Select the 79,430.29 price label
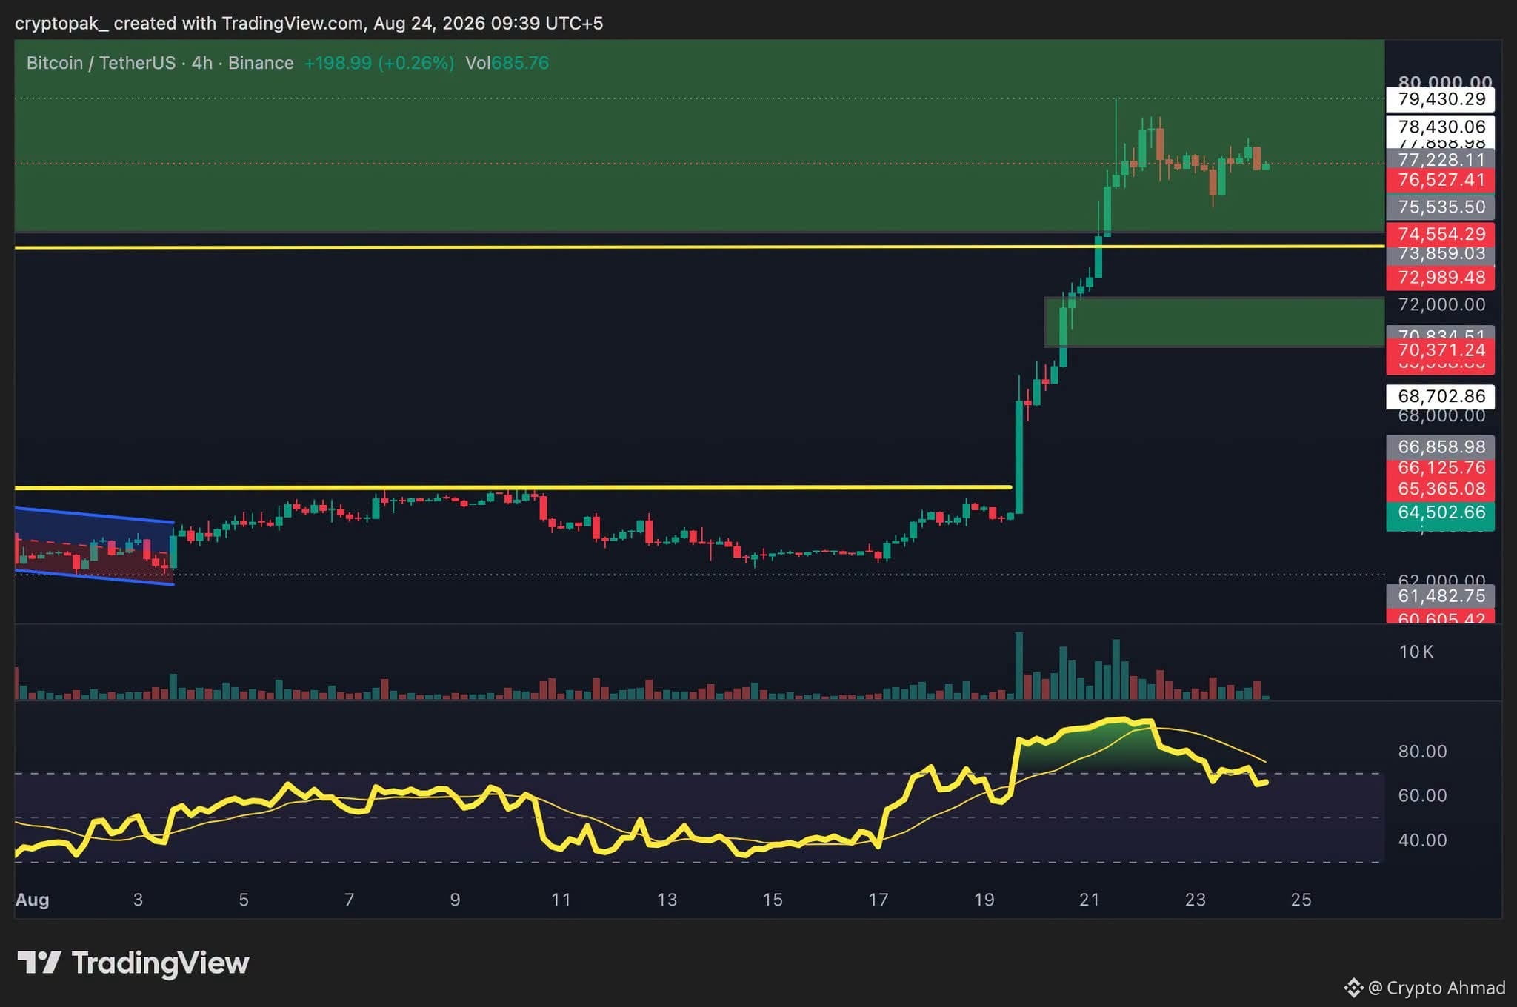1517x1007 pixels. (x=1441, y=99)
